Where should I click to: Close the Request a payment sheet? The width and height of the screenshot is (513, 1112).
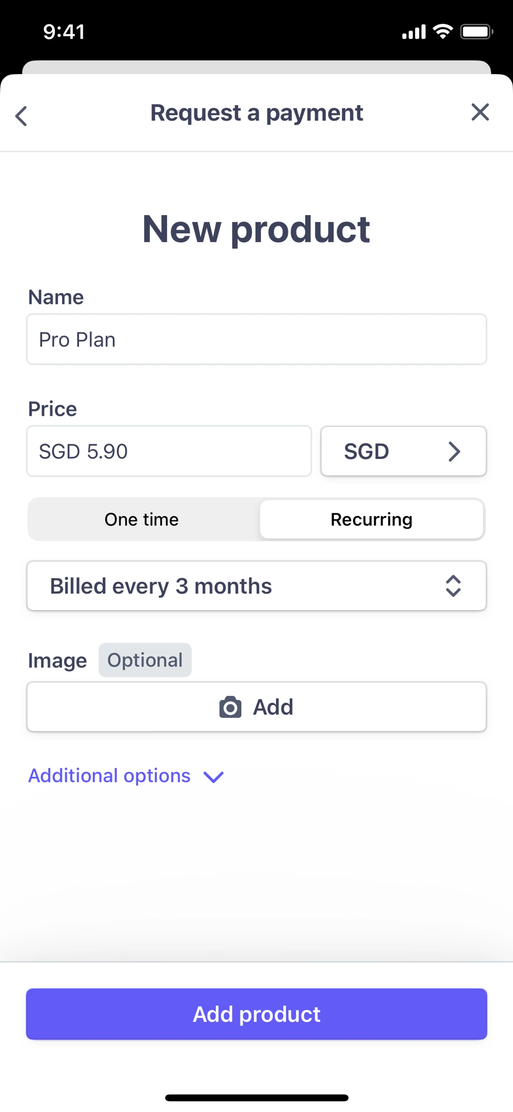(x=480, y=112)
